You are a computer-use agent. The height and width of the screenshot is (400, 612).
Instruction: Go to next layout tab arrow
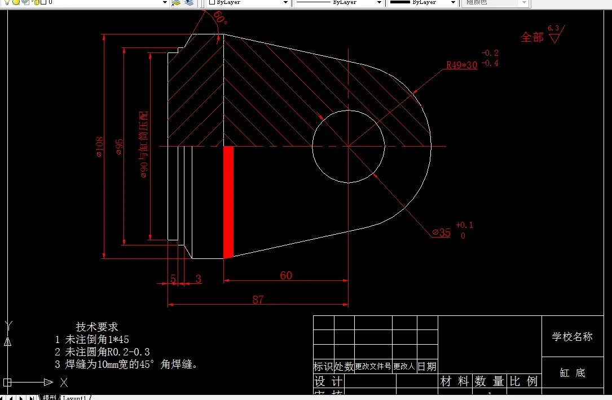[x=21, y=398]
